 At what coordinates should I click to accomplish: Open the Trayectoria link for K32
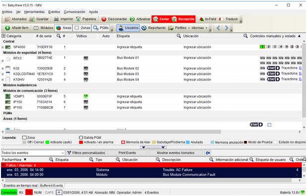[x=301, y=68]
